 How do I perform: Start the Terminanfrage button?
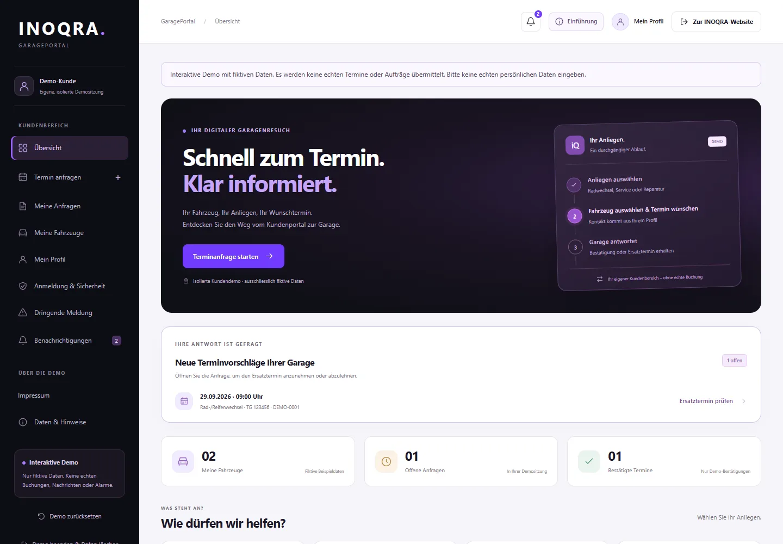(x=233, y=256)
